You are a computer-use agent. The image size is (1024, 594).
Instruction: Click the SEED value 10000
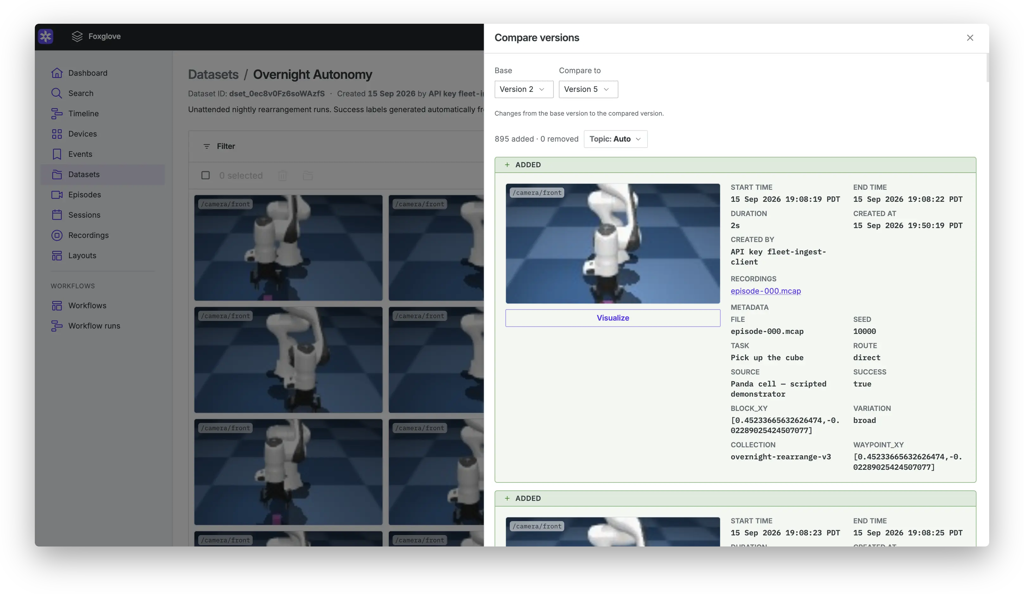coord(864,331)
